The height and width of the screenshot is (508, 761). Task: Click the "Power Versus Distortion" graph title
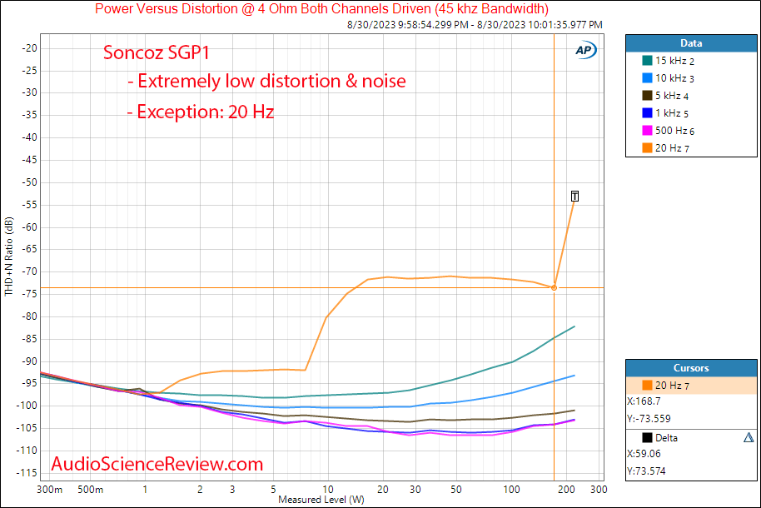click(321, 8)
